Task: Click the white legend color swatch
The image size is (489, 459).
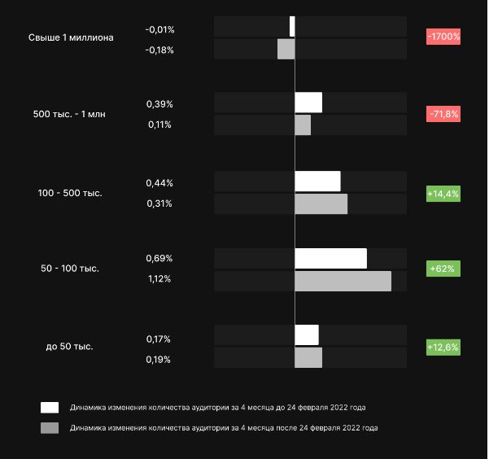Action: coord(50,408)
